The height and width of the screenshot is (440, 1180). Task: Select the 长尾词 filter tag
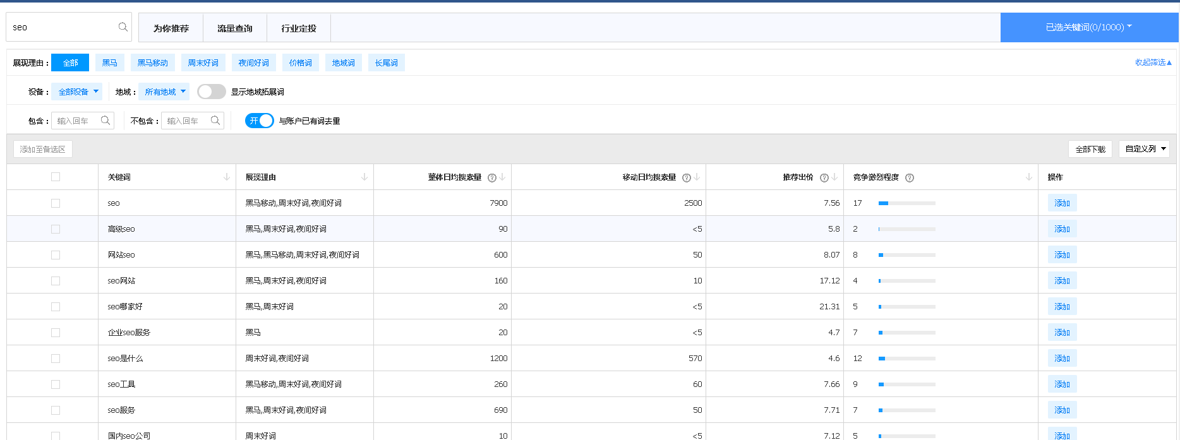pyautogui.click(x=386, y=63)
